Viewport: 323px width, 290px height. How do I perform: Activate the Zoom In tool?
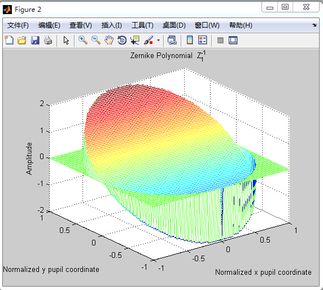point(83,40)
